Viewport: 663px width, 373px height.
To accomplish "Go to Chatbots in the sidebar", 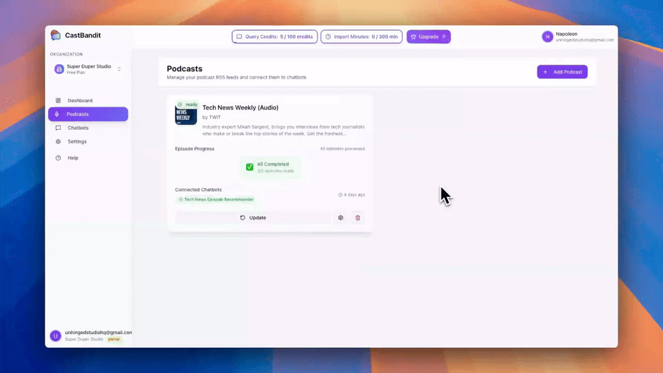I will tap(78, 128).
